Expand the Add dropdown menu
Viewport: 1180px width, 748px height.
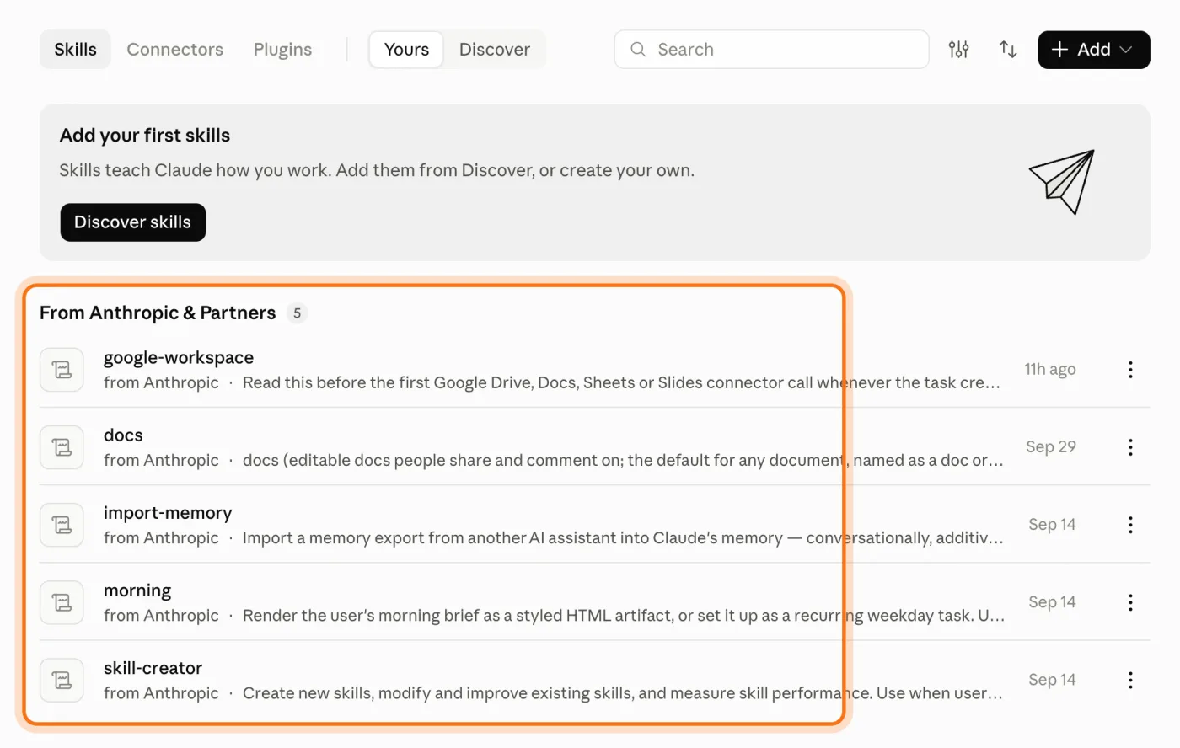(x=1094, y=50)
